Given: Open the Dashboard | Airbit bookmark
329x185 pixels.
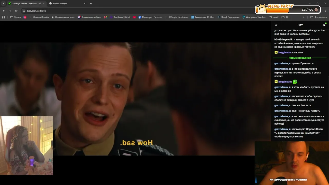Looking at the screenshot, I should point(120,17).
